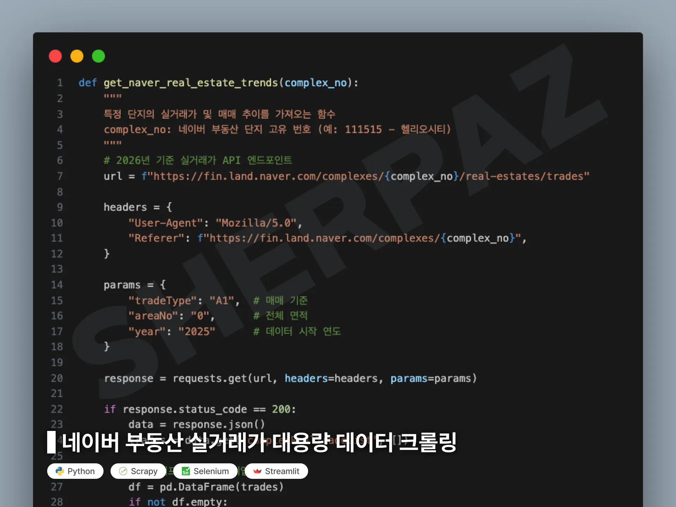The height and width of the screenshot is (507, 676).
Task: Click line number 20 in gutter
Action: 57,378
